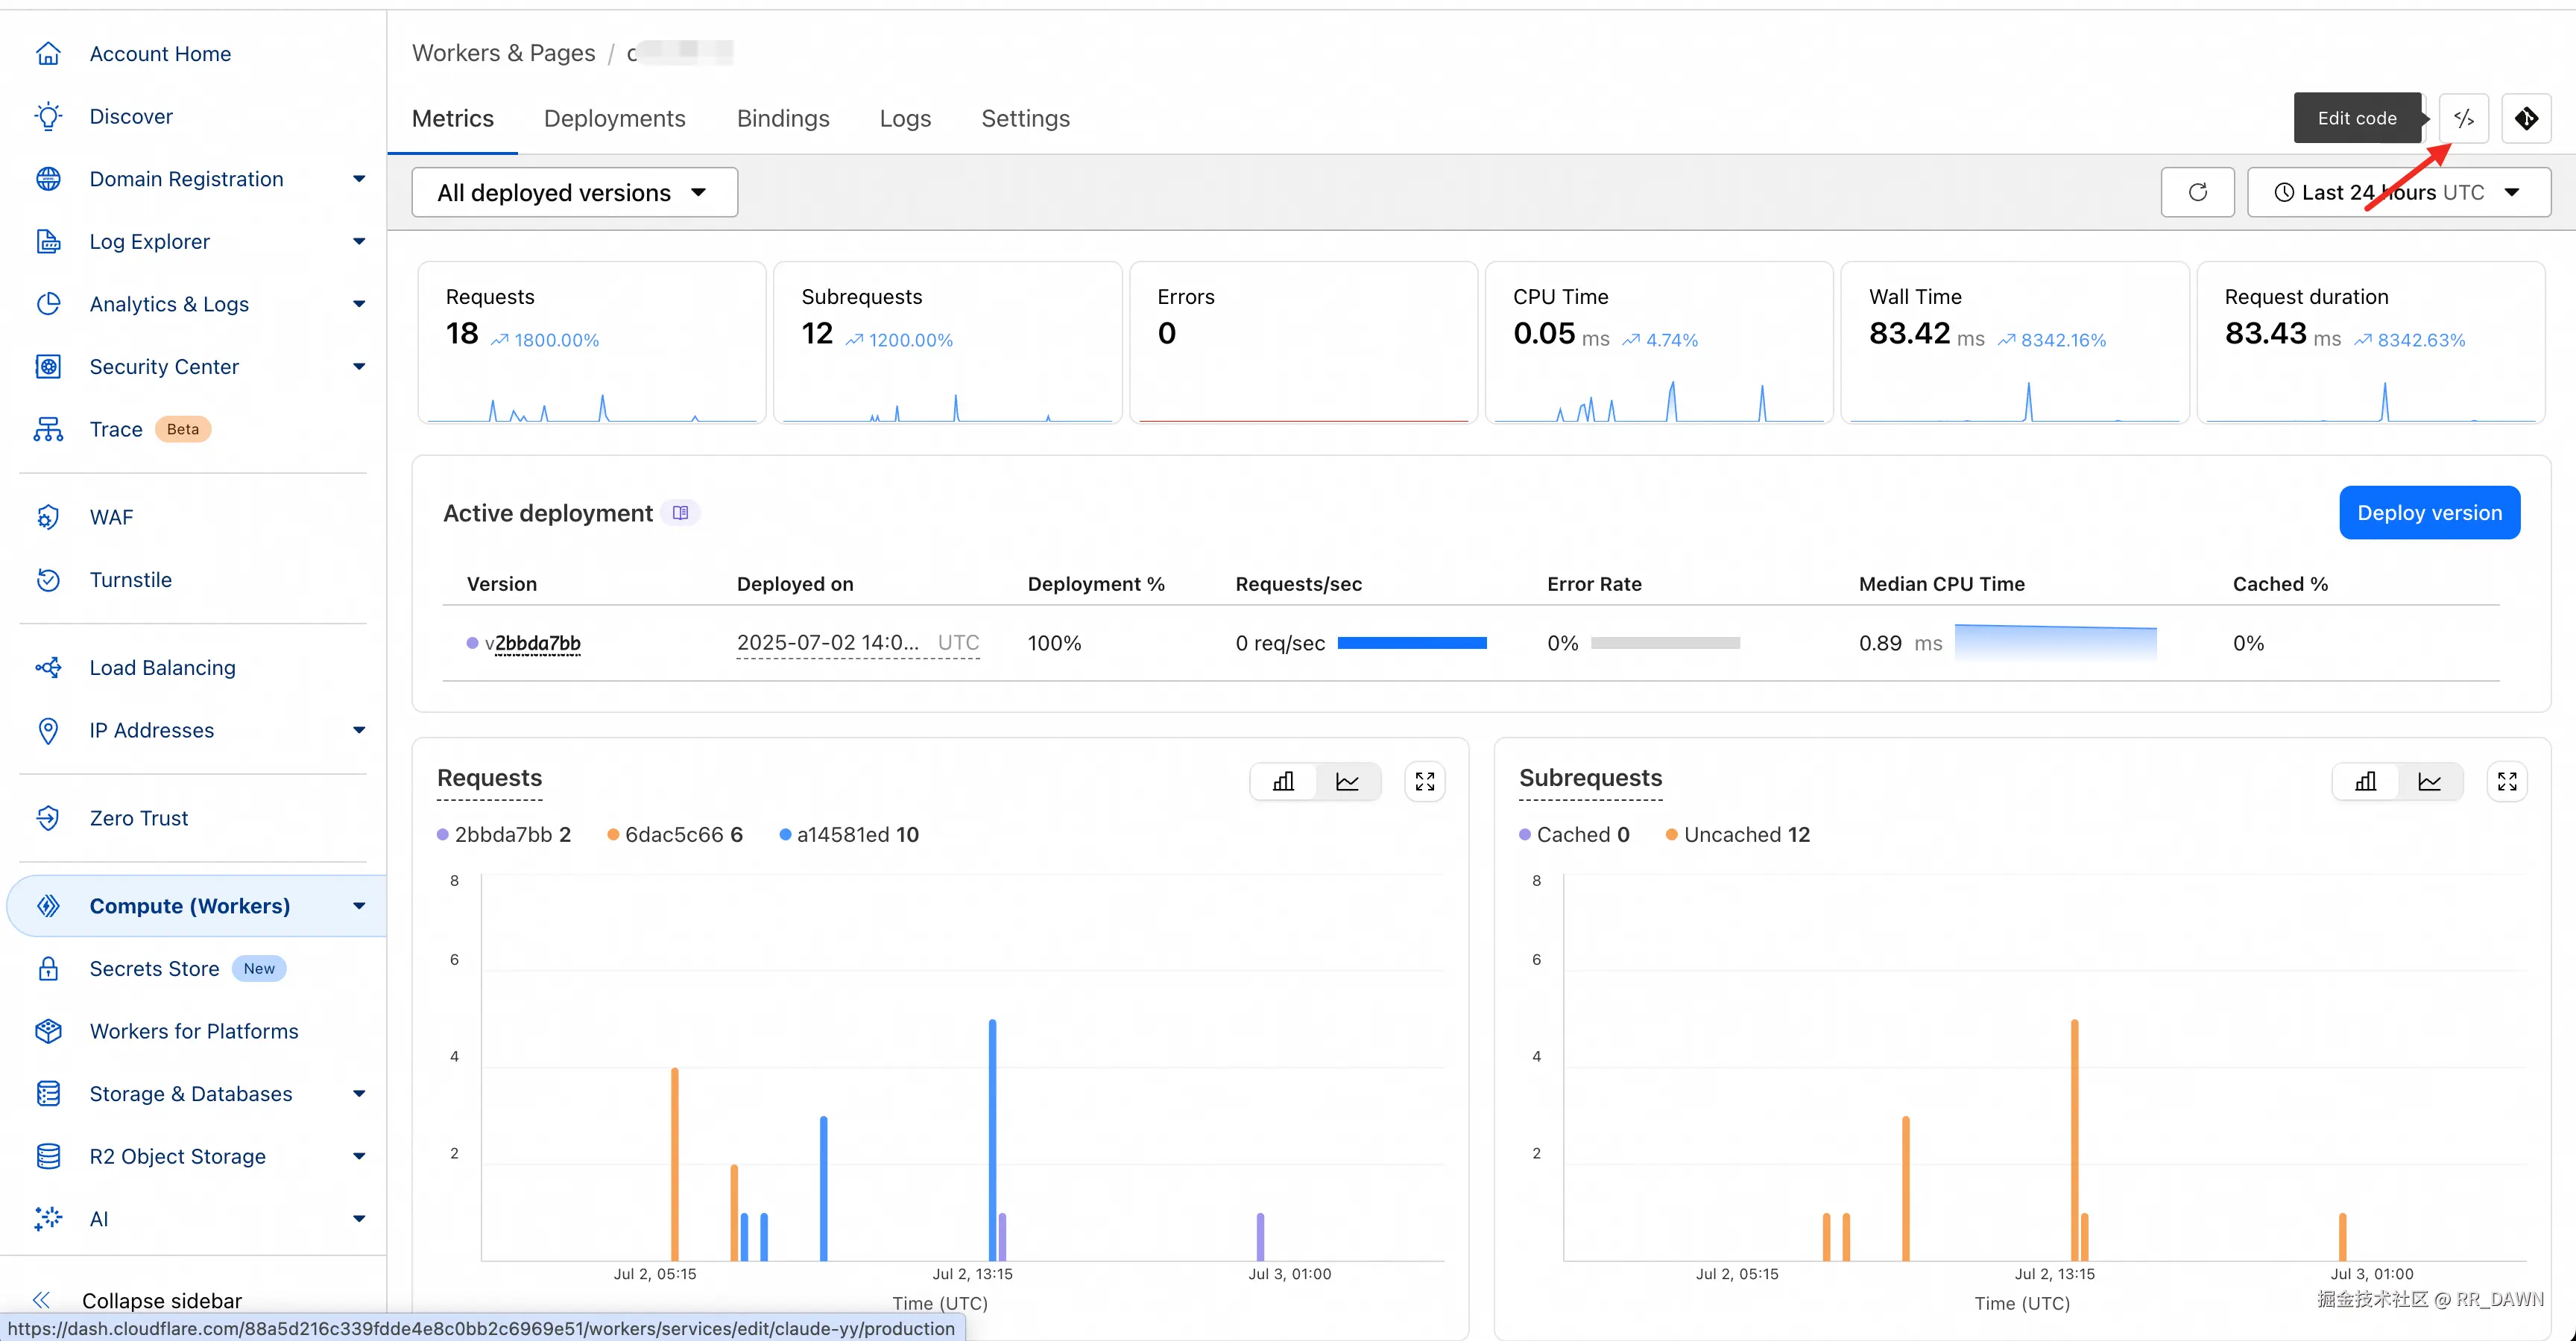Image resolution: width=2576 pixels, height=1341 pixels.
Task: Open Trace Beta in the sidebar
Action: click(x=116, y=430)
